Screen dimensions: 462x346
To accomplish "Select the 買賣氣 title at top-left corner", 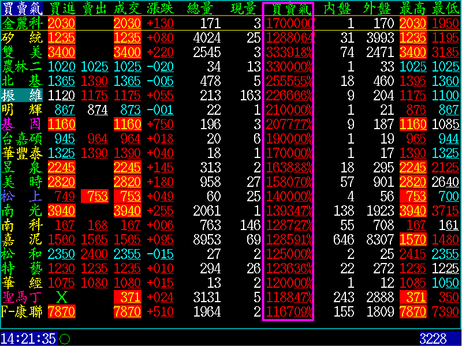I will [x=21, y=8].
